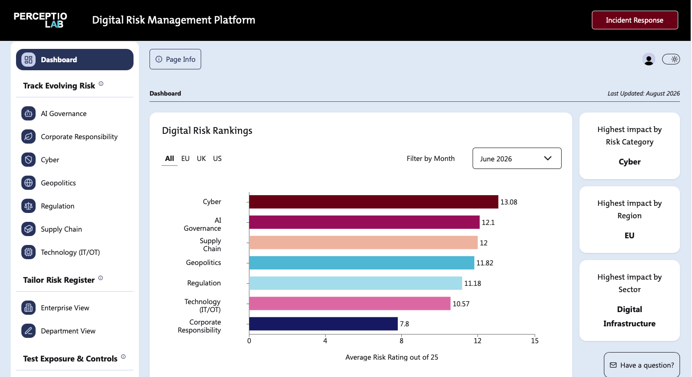Open AI Governance robot icon
Image resolution: width=692 pixels, height=377 pixels.
pos(28,113)
